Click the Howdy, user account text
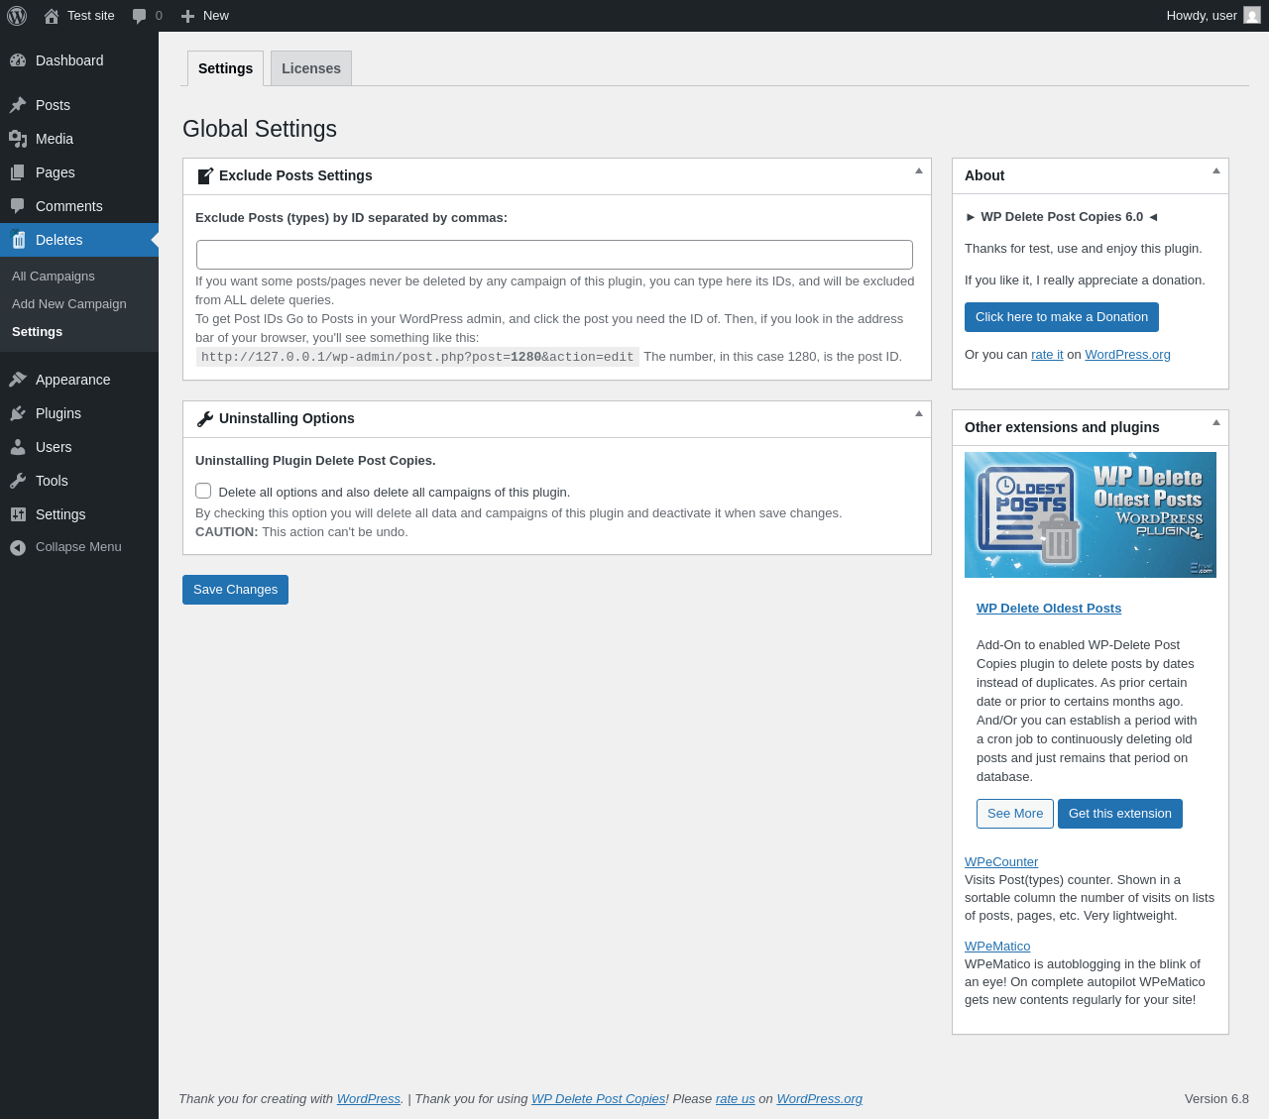This screenshot has width=1269, height=1119. pyautogui.click(x=1202, y=16)
